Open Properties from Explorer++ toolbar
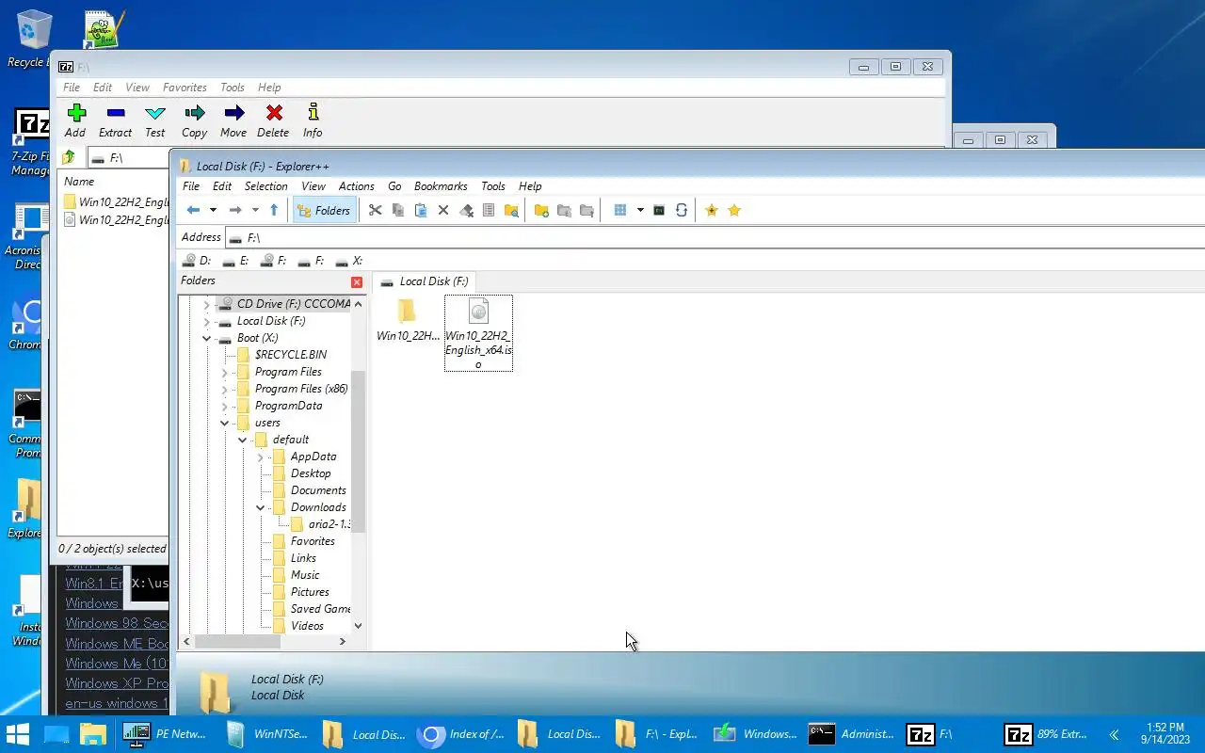Image resolution: width=1205 pixels, height=753 pixels. (489, 210)
